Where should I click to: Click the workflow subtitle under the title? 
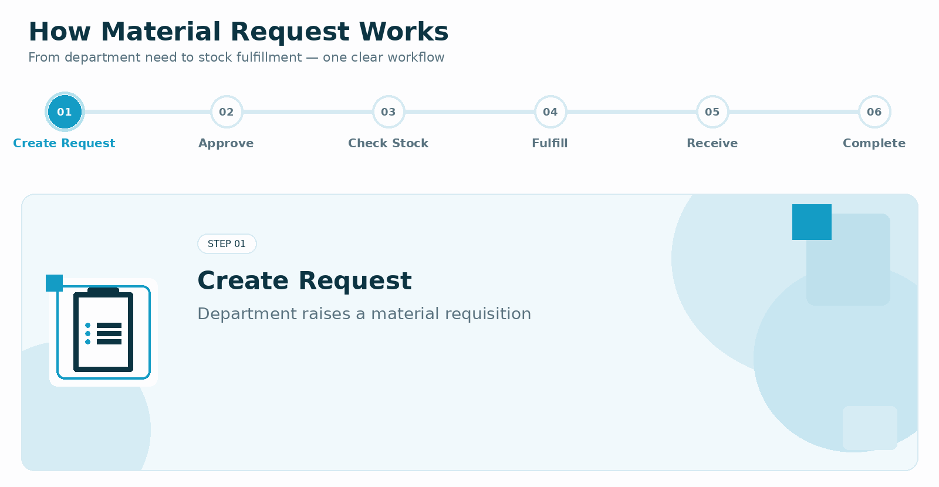[x=237, y=58]
